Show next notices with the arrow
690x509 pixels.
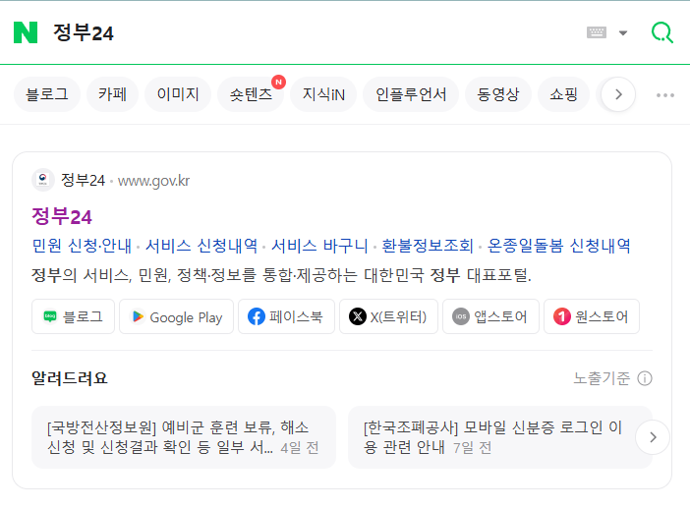pos(653,437)
